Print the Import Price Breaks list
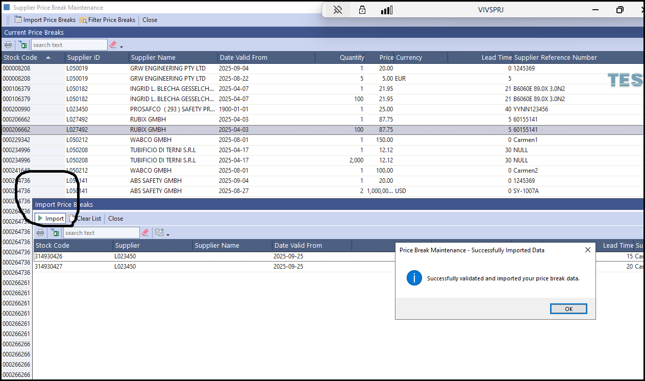The image size is (645, 381). [40, 233]
